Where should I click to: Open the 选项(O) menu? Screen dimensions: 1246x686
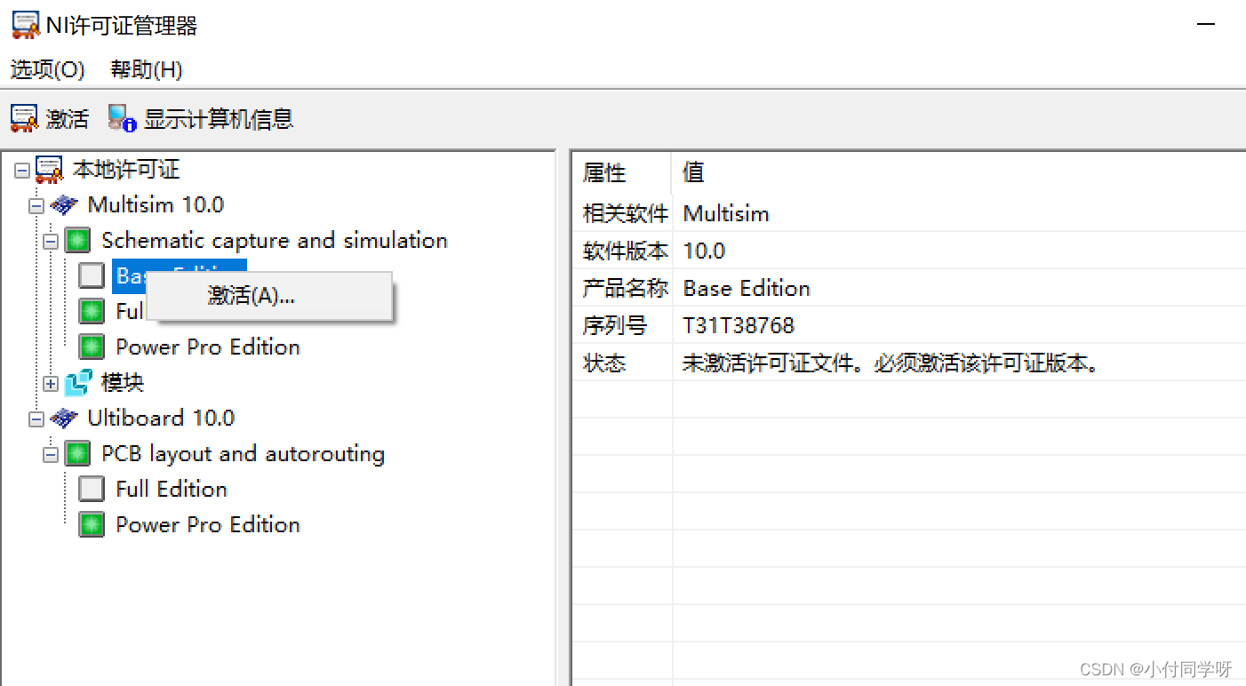48,69
